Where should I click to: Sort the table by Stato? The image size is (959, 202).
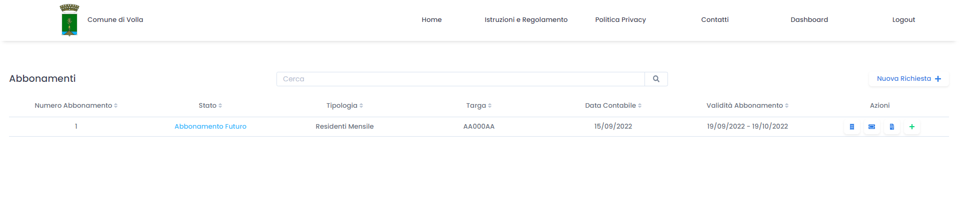(210, 106)
